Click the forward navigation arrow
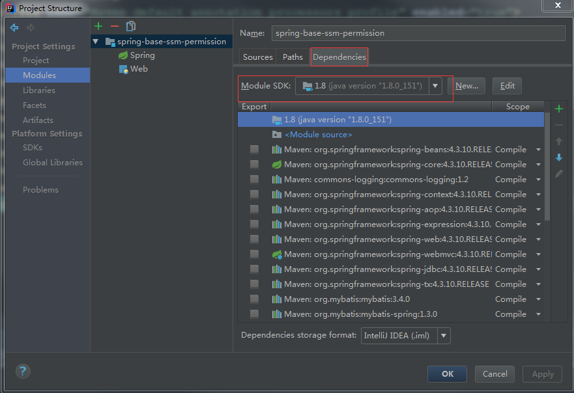Viewport: 574px width, 393px height. tap(31, 27)
